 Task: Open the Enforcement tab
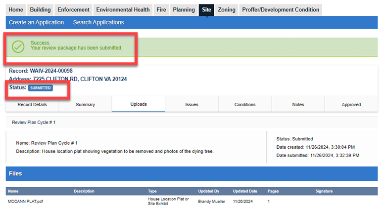[x=73, y=10]
